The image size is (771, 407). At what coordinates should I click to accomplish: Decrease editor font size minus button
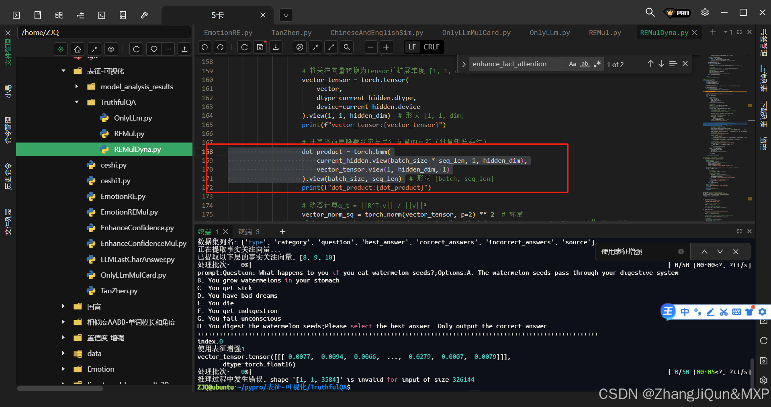(370, 47)
